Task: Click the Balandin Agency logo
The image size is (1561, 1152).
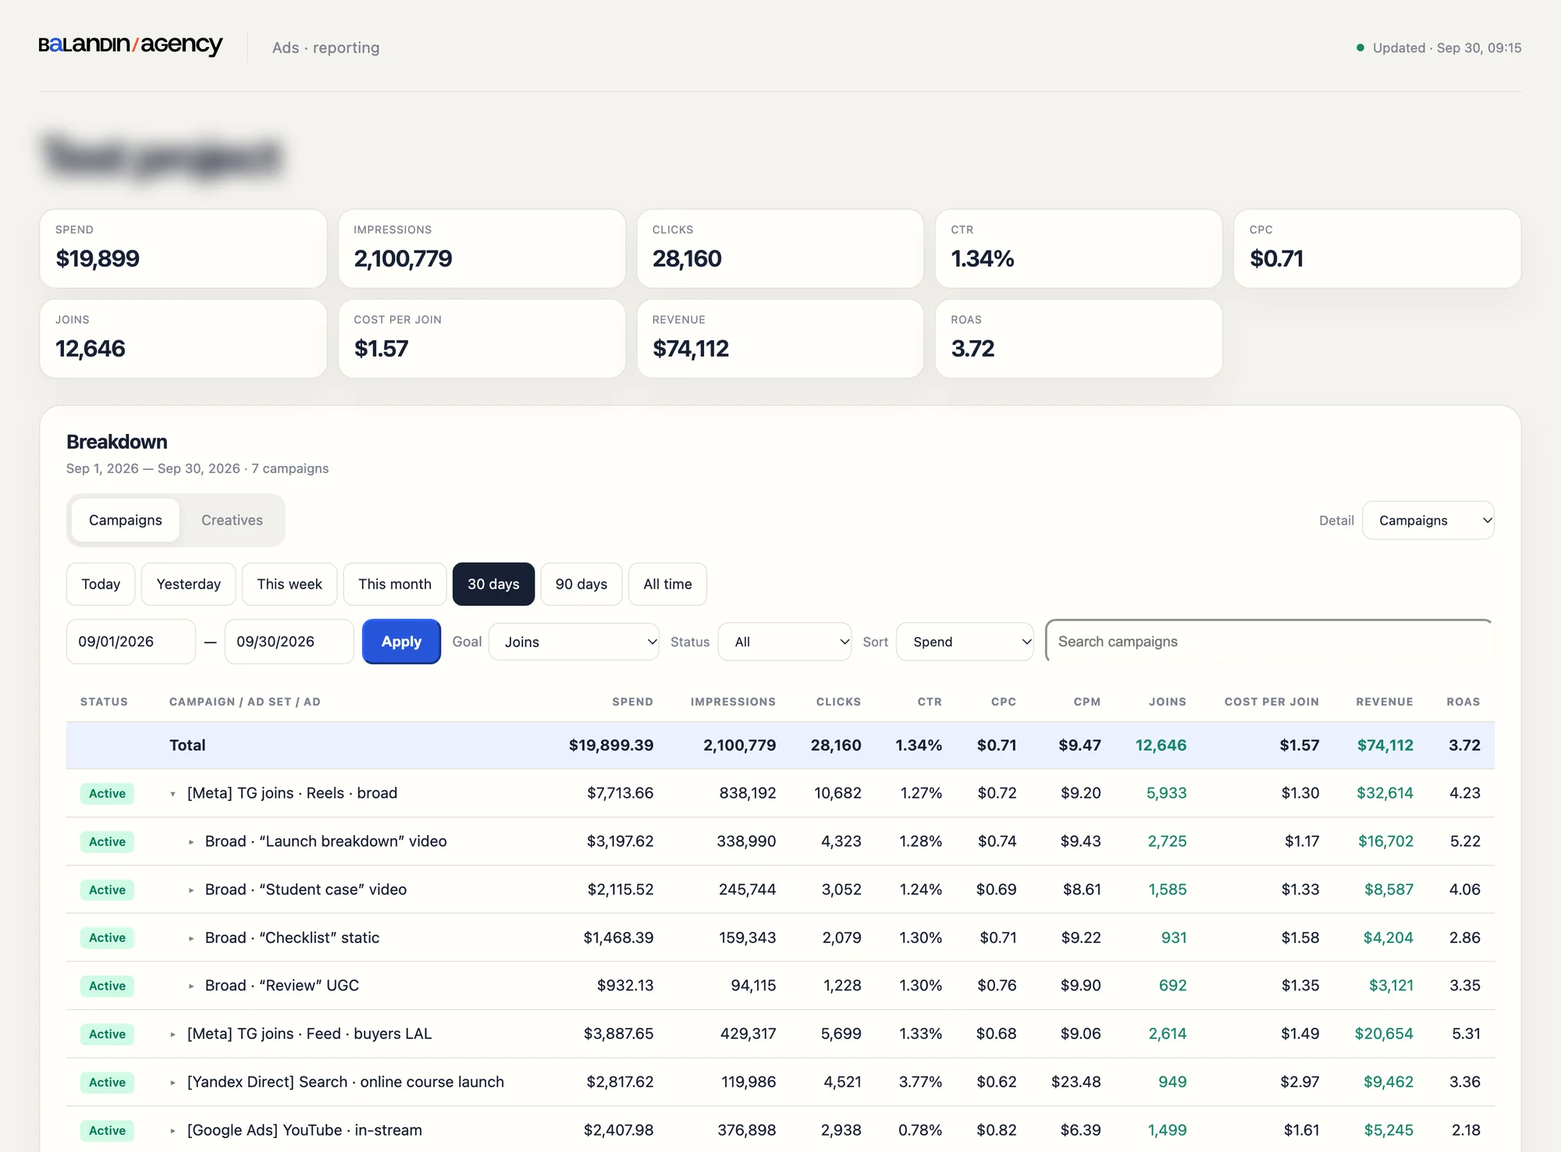Action: pyautogui.click(x=130, y=45)
